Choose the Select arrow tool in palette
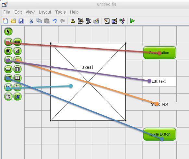The height and width of the screenshot is (159, 189). coord(8,31)
